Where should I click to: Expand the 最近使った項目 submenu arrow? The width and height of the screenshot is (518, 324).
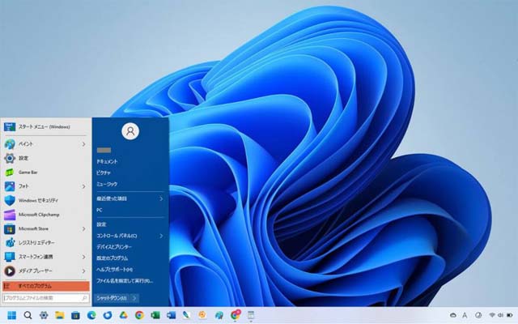point(161,198)
